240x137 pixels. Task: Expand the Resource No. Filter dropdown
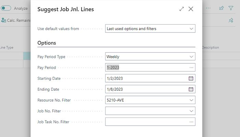[x=191, y=100]
